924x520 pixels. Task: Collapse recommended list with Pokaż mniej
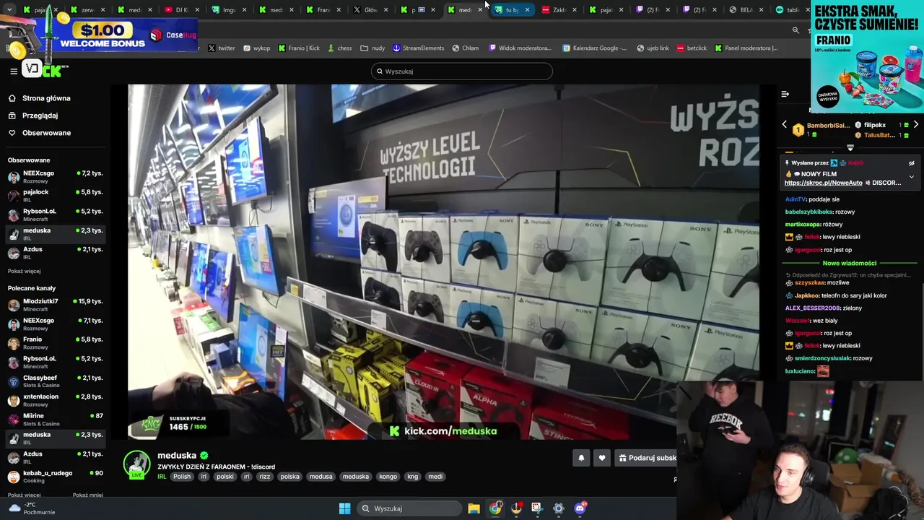click(87, 495)
